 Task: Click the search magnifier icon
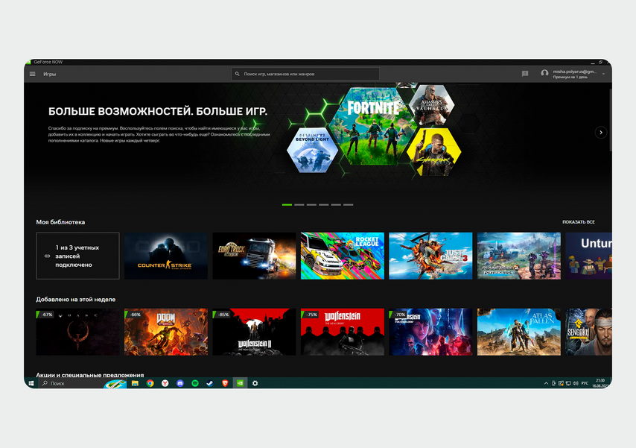238,74
